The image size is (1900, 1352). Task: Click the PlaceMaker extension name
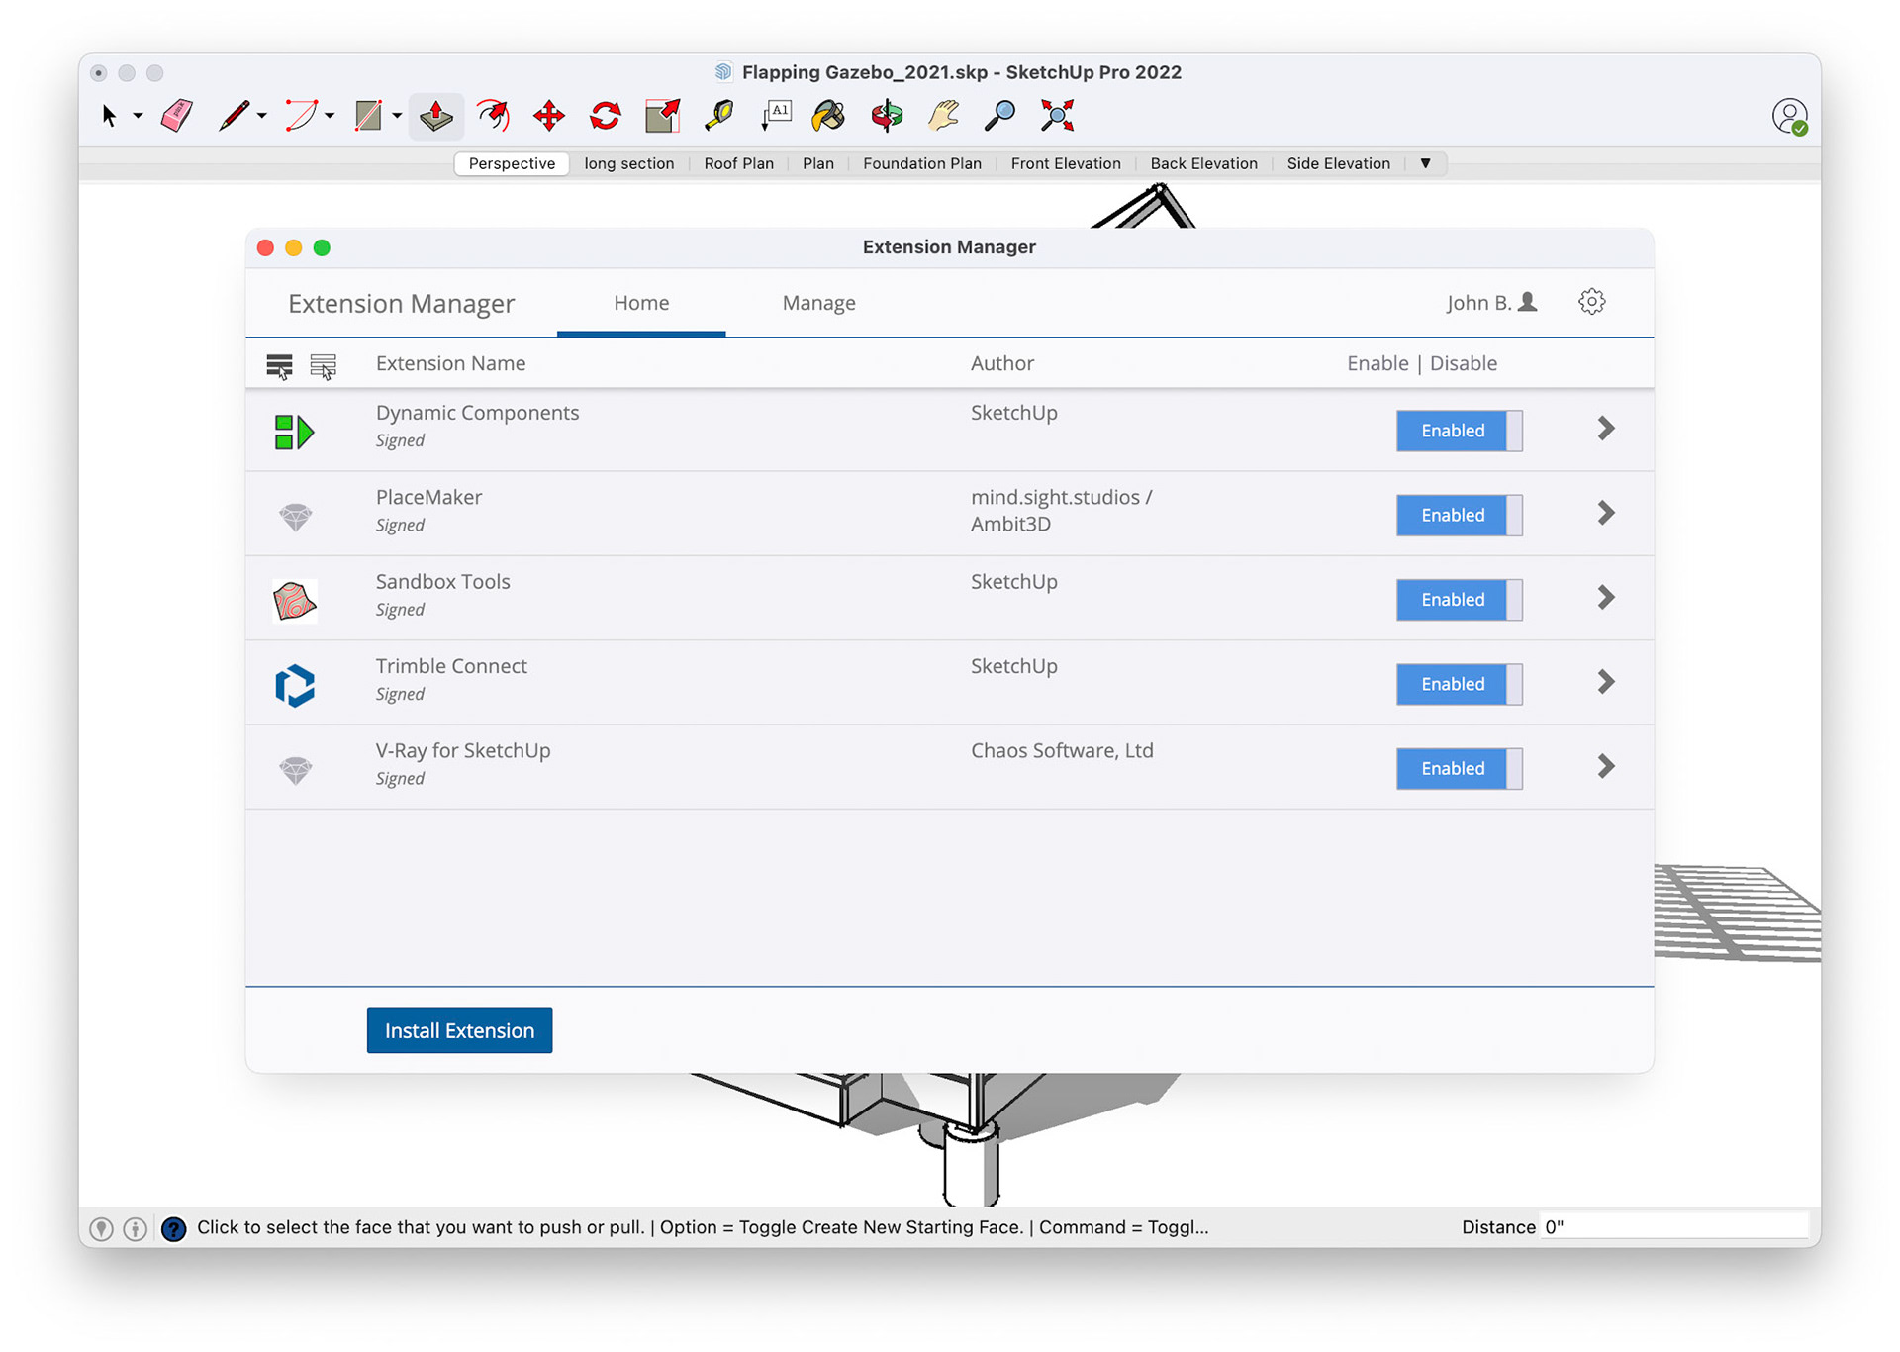point(428,497)
